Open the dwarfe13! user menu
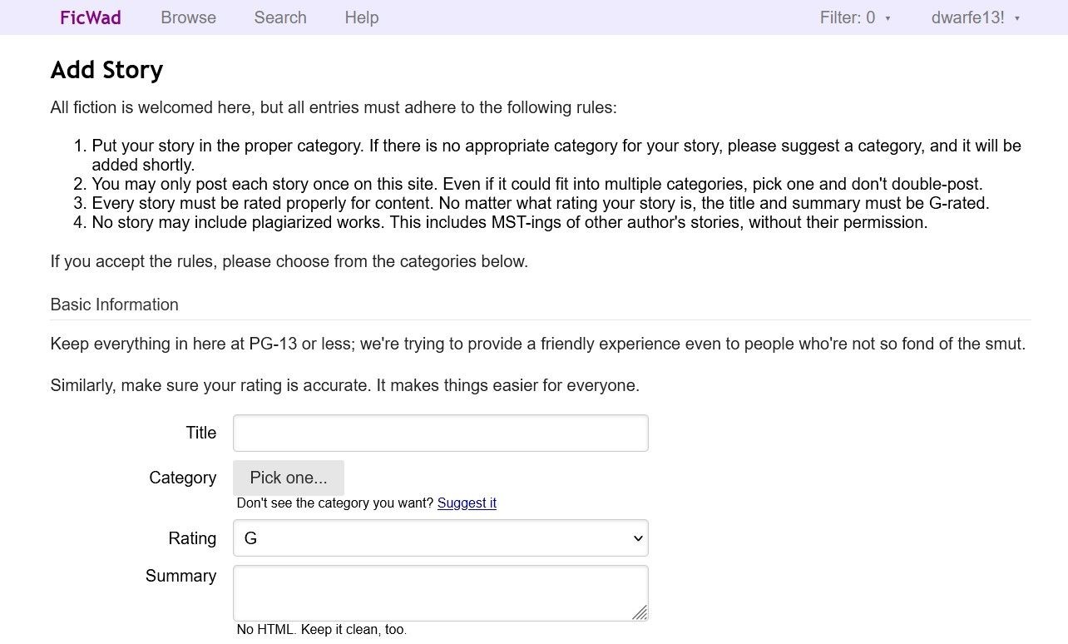Viewport: 1068px width, 644px height. 976,17
